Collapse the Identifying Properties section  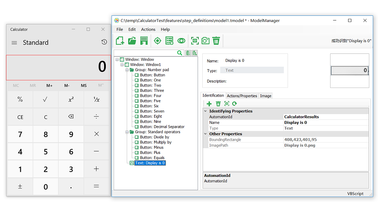point(206,111)
